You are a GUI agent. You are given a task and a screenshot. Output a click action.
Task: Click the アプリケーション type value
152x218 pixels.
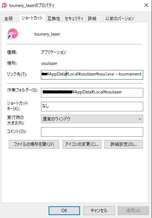coord(54,52)
